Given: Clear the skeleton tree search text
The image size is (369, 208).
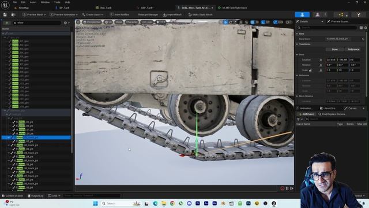Looking at the screenshot, I should point(15,23).
